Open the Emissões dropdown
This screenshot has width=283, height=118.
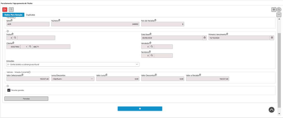(x=73, y=64)
